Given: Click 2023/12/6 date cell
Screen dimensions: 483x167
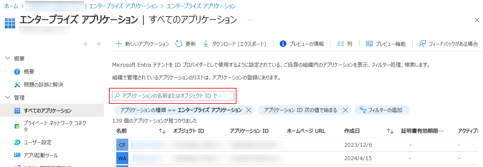Looking at the screenshot, I should [358, 145].
